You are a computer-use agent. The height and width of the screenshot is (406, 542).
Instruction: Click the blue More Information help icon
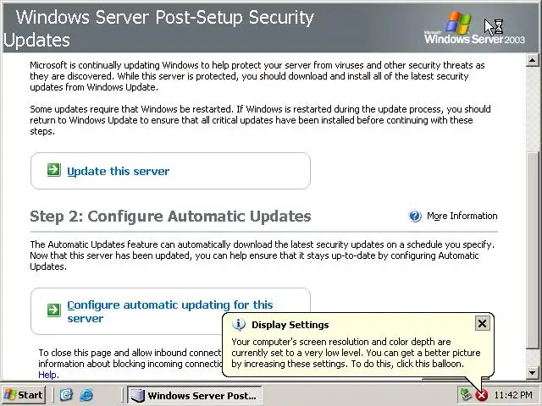pos(415,216)
